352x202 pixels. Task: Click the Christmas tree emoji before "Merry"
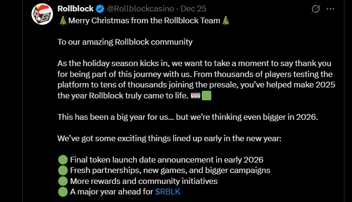(x=63, y=20)
